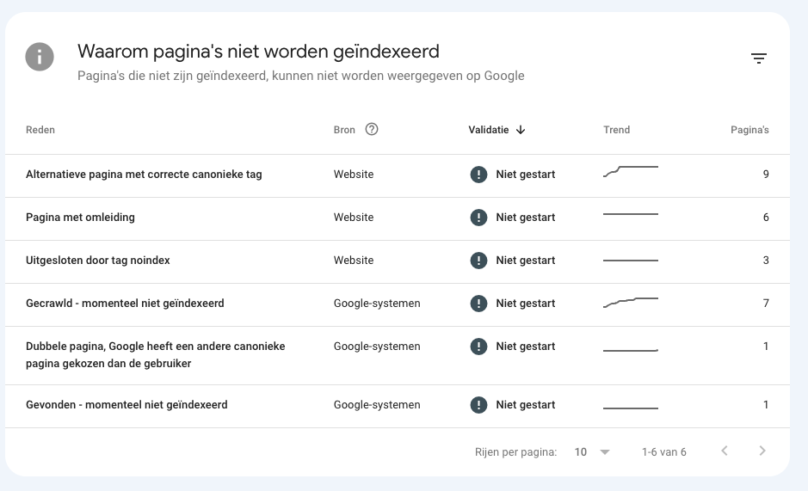
Task: Click the warning icon in the Gevonden row
Action: pyautogui.click(x=478, y=405)
